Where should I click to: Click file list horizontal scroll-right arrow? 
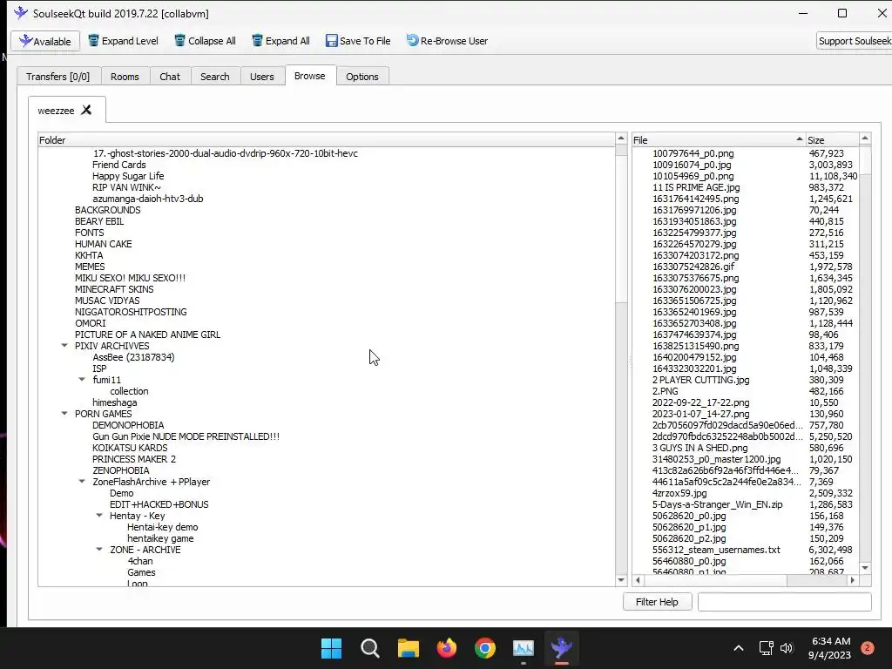pos(852,579)
